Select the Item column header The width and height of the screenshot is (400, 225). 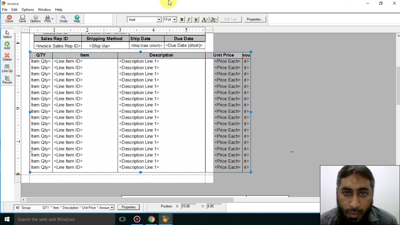pyautogui.click(x=85, y=55)
